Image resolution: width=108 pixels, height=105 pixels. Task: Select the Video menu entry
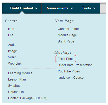click(x=12, y=57)
